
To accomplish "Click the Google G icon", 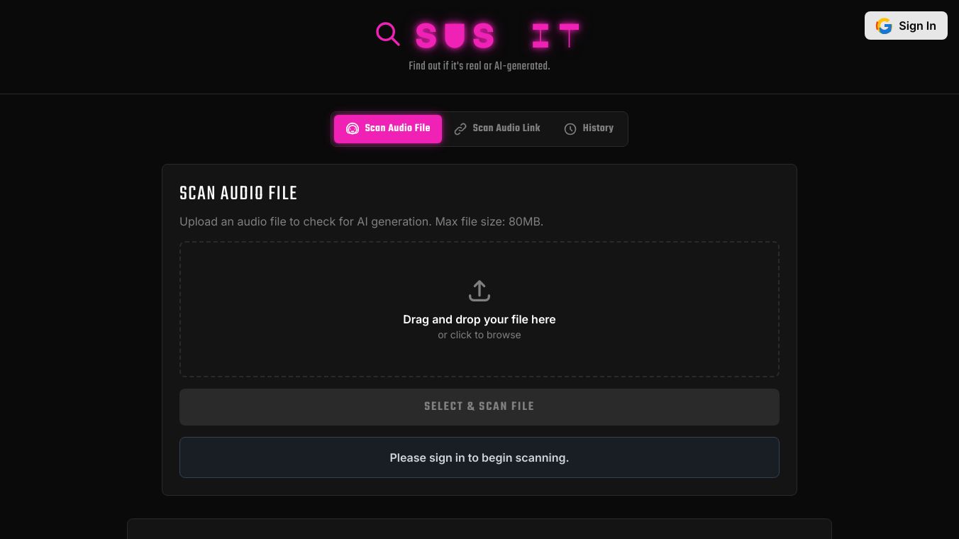I will (884, 26).
